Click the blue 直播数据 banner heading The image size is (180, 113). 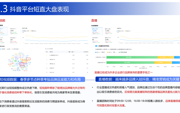pos(138,79)
